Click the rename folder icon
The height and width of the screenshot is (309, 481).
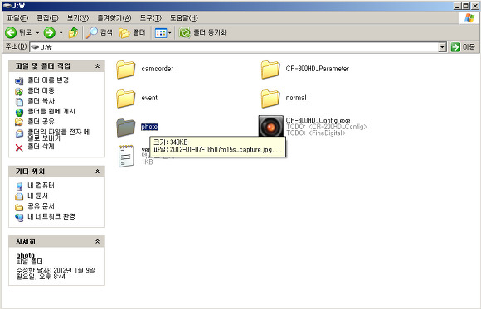pos(19,81)
